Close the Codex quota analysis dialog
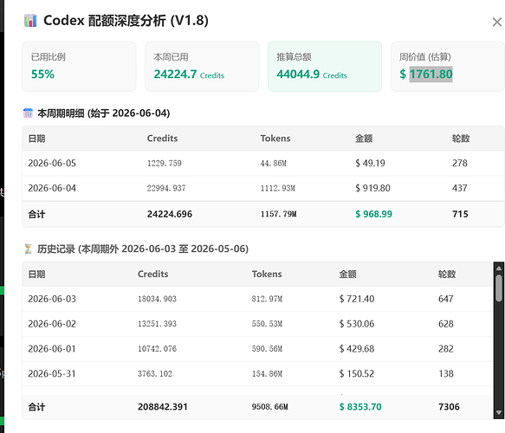Image resolution: width=505 pixels, height=433 pixels. click(x=497, y=22)
